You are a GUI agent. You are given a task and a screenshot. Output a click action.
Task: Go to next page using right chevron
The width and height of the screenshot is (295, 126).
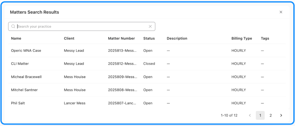281,115
